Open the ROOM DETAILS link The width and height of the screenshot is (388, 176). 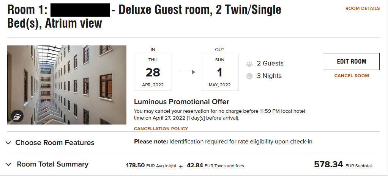[x=362, y=8]
